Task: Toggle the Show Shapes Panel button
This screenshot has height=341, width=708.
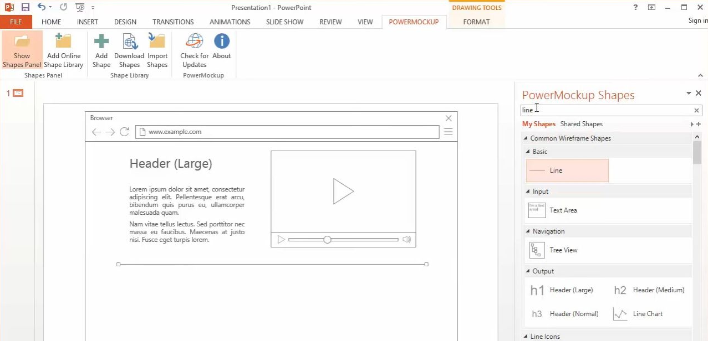Action: [x=22, y=50]
